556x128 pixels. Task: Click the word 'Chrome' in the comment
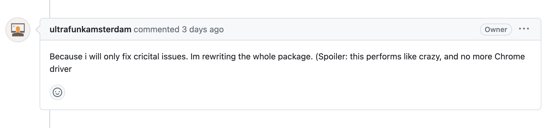[510, 56]
